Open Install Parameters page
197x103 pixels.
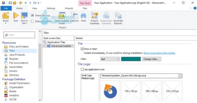tap(19, 83)
